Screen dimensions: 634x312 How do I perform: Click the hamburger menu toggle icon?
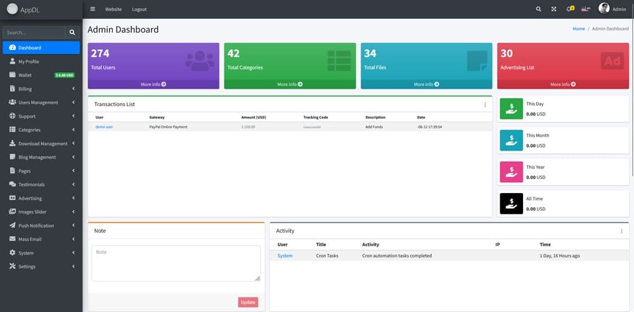pos(93,9)
